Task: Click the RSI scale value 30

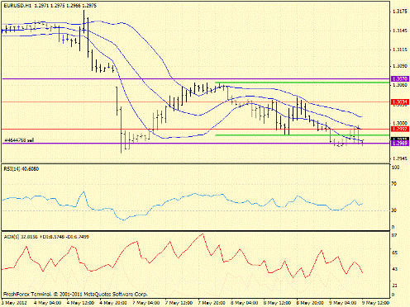Action: pyautogui.click(x=394, y=210)
